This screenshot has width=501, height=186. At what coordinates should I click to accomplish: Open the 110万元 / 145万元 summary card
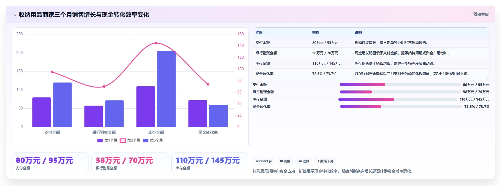(x=210, y=163)
